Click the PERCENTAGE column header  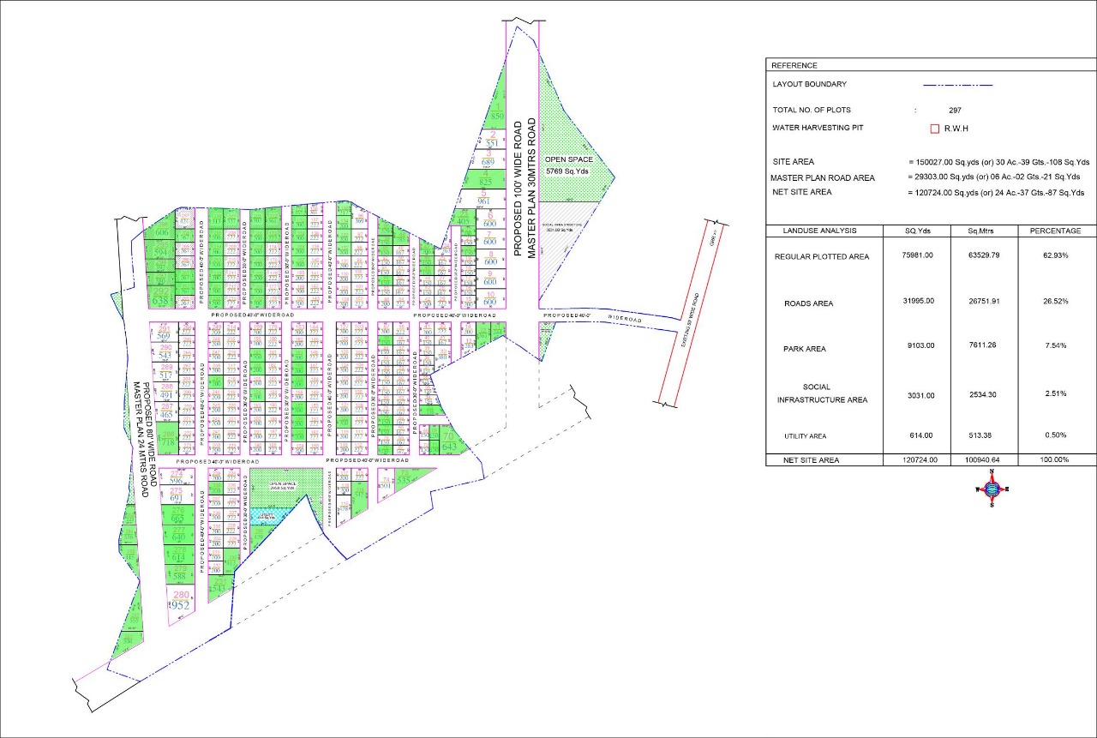1056,231
